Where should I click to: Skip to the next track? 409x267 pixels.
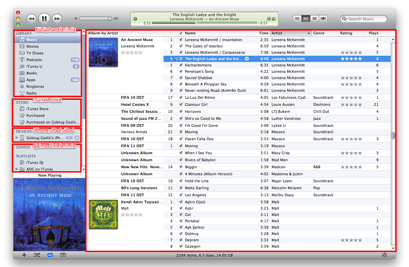(57, 19)
